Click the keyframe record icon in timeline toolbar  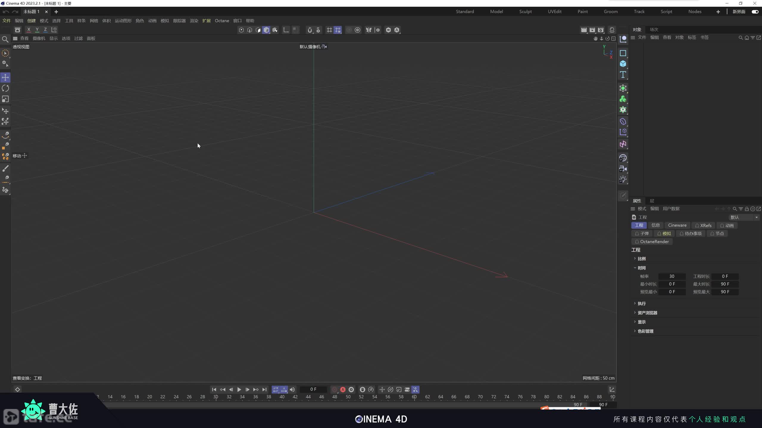[x=334, y=390]
